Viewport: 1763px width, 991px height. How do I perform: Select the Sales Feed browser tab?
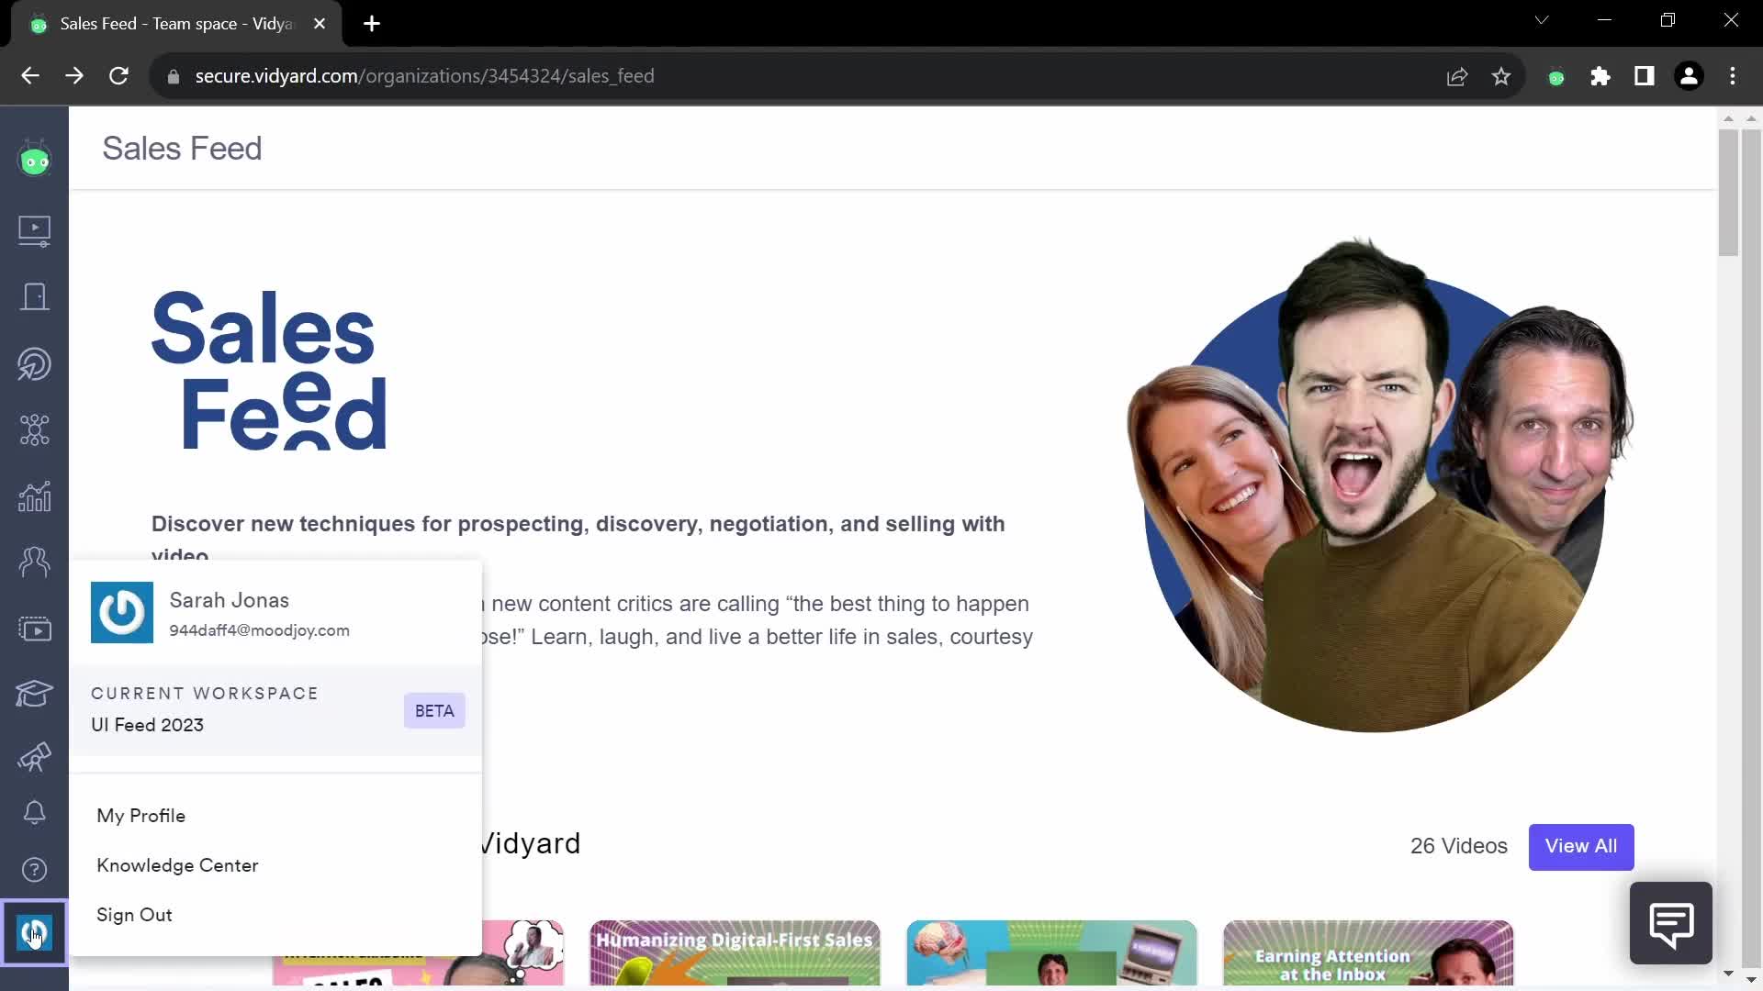coord(176,24)
